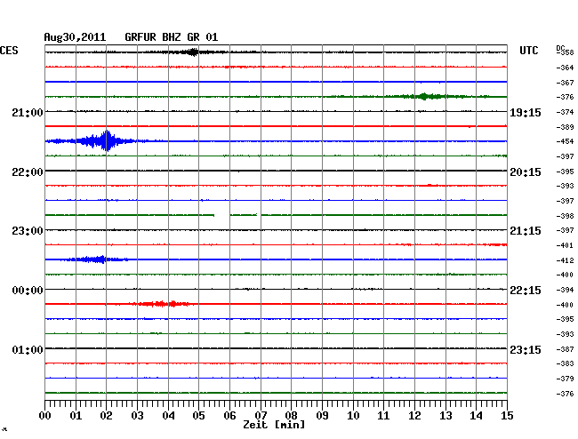Click minute label 12 on time axis
The width and height of the screenshot is (578, 439).
(414, 416)
